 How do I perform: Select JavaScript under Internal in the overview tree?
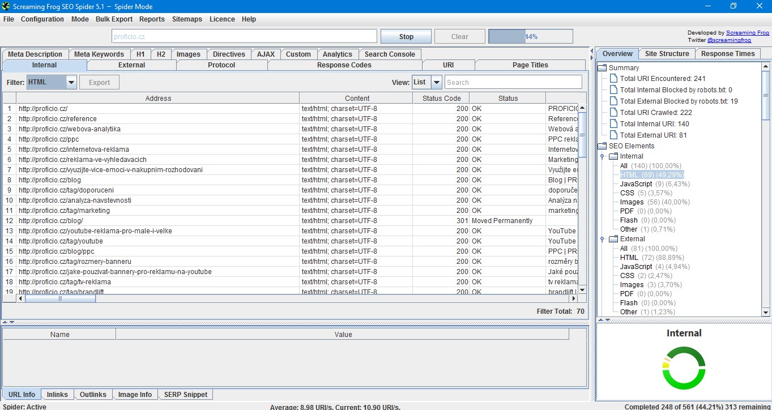click(x=635, y=184)
